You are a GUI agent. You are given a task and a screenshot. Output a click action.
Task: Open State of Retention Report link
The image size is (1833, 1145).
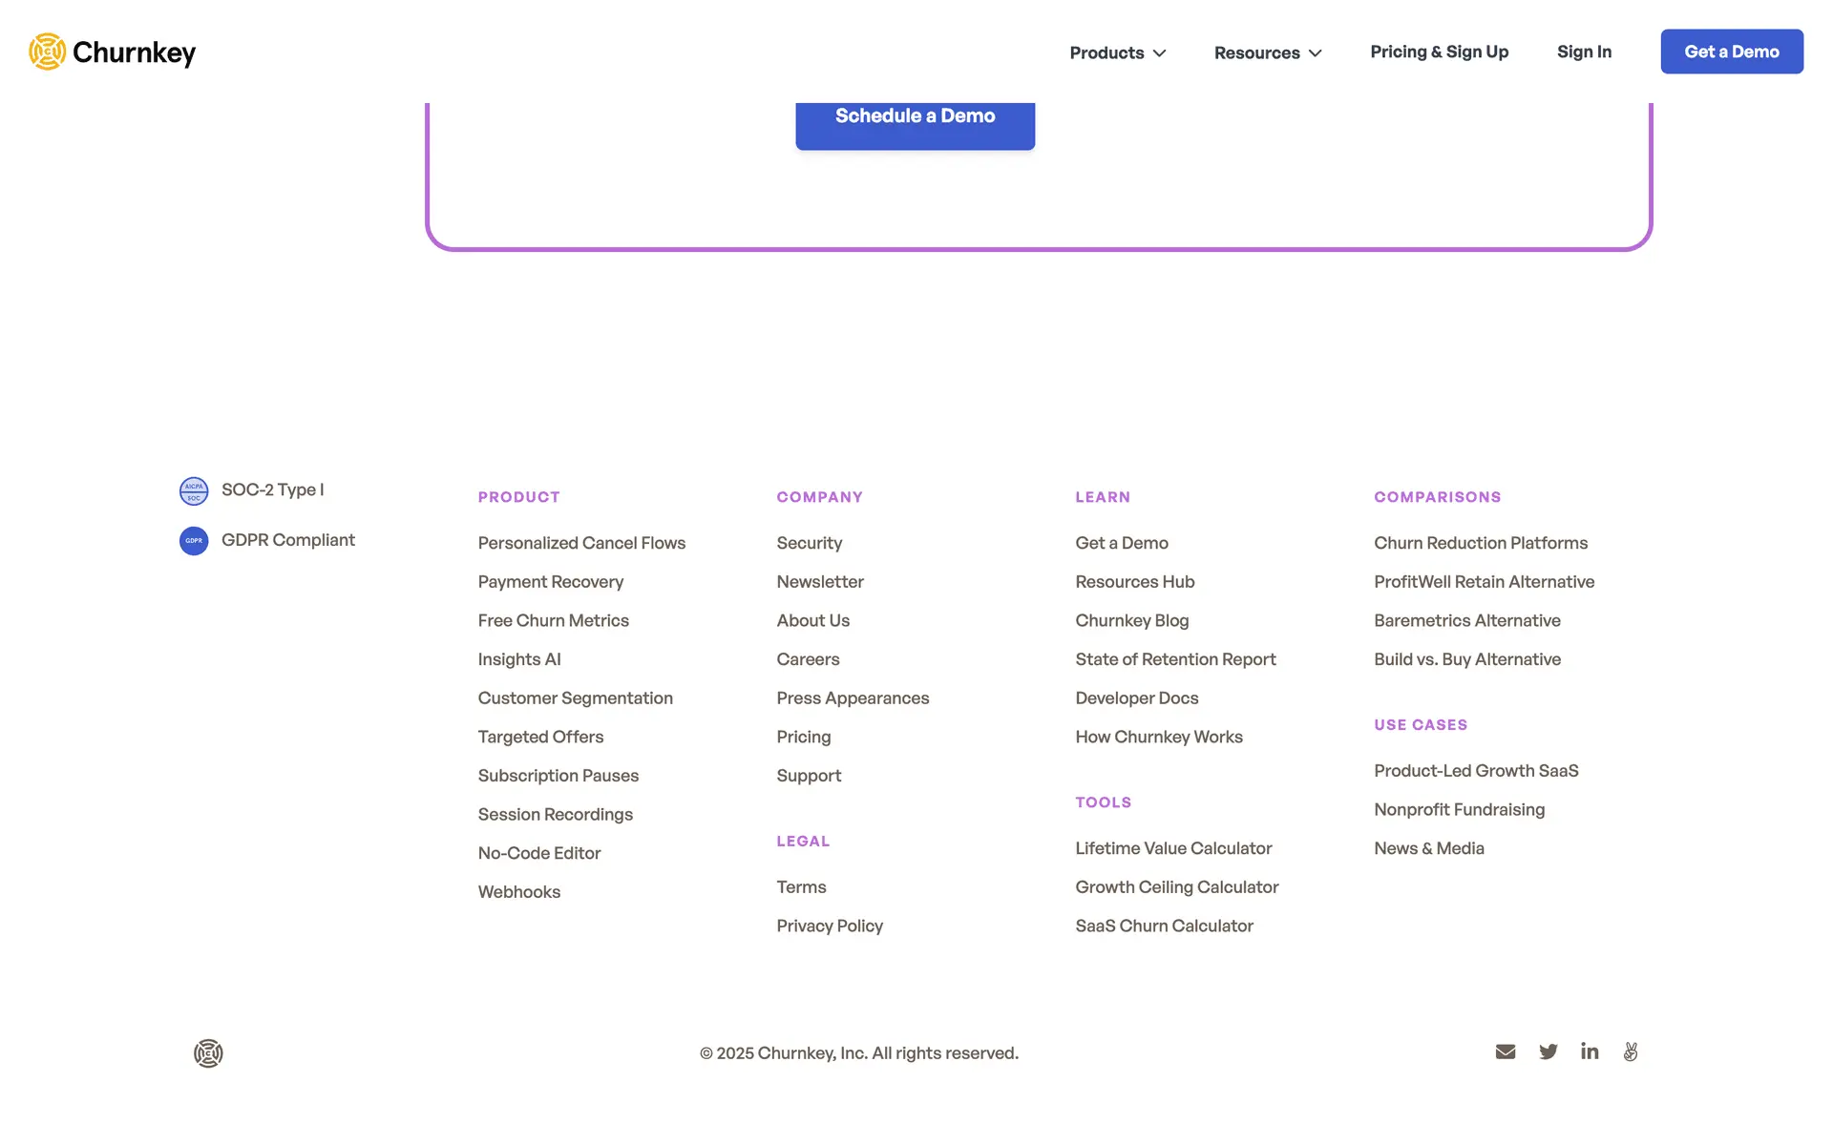pos(1174,659)
